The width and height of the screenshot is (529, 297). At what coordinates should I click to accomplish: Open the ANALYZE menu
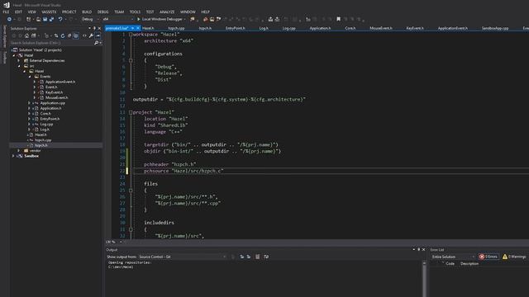[167, 12]
